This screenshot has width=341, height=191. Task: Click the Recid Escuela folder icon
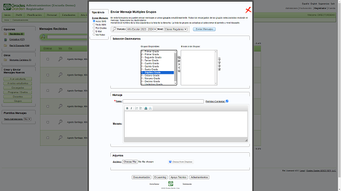coord(5,46)
